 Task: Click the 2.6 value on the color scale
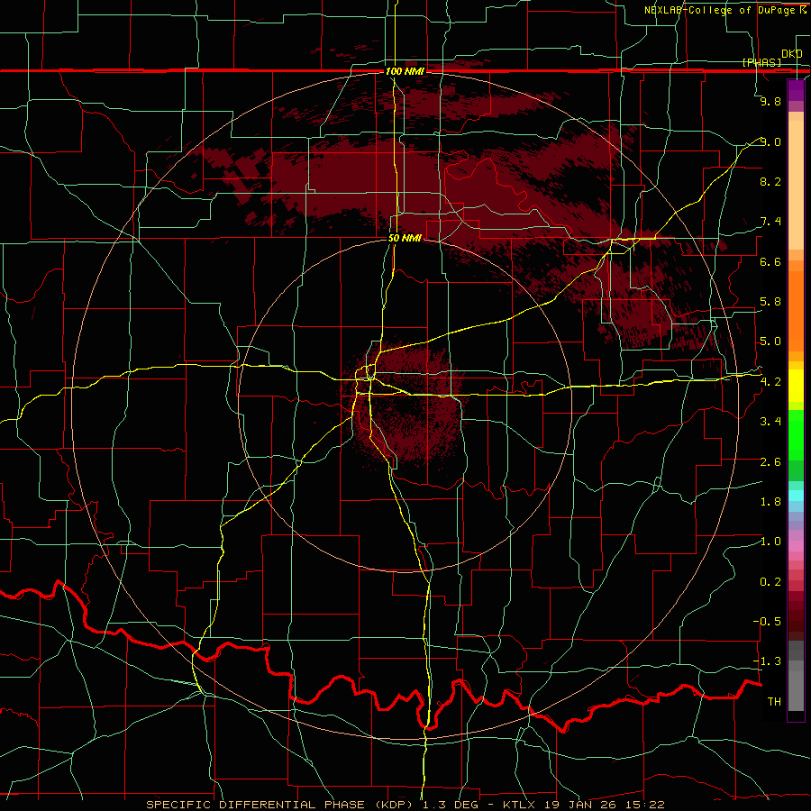[770, 461]
